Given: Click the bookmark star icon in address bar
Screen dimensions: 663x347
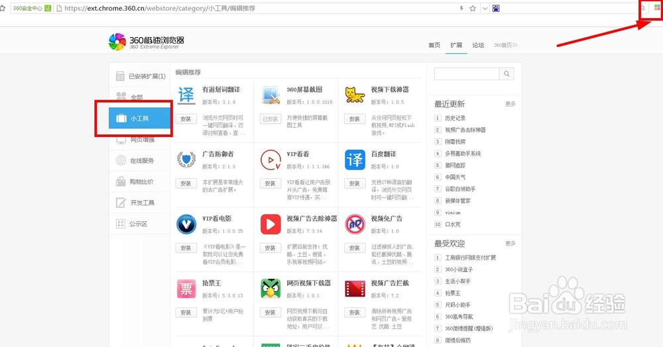Looking at the screenshot, I should pyautogui.click(x=473, y=9).
